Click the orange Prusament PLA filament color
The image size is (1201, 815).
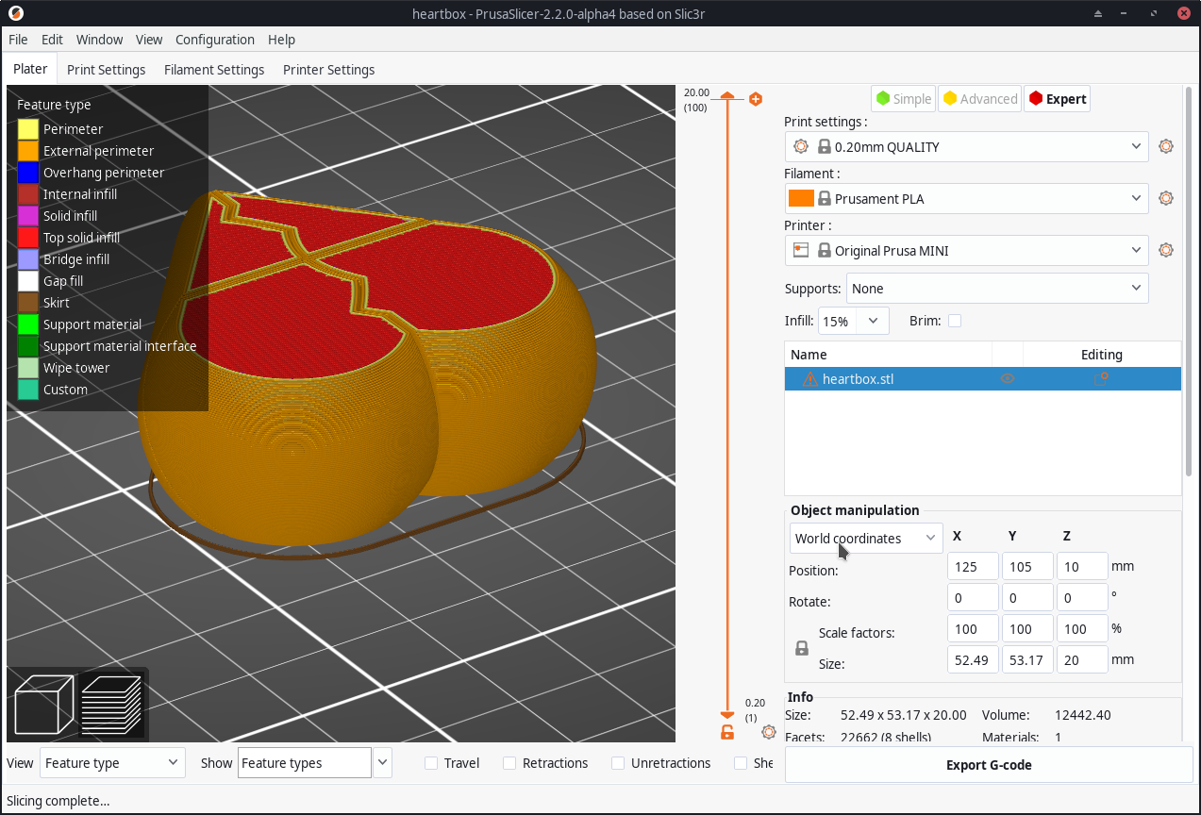point(801,198)
